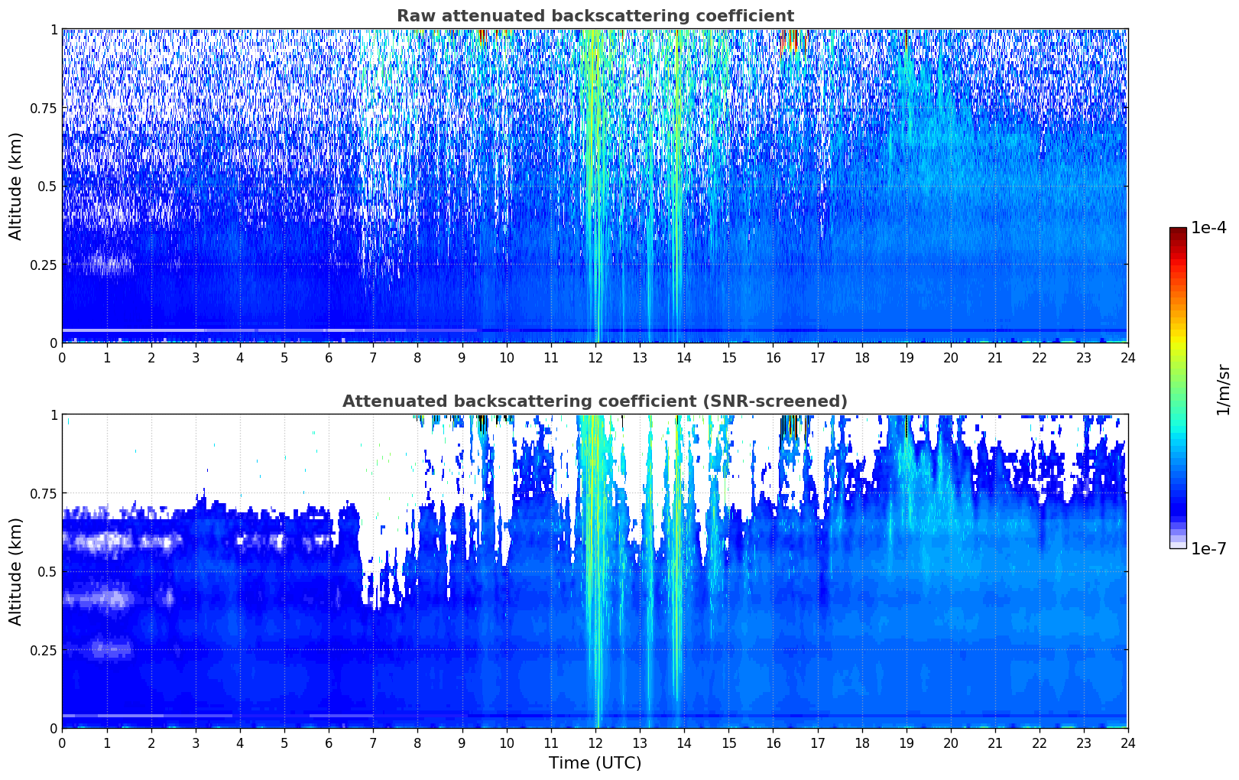The image size is (1239, 780).
Task: Click the bottom plot's x-axis tick "17"
Action: click(817, 743)
